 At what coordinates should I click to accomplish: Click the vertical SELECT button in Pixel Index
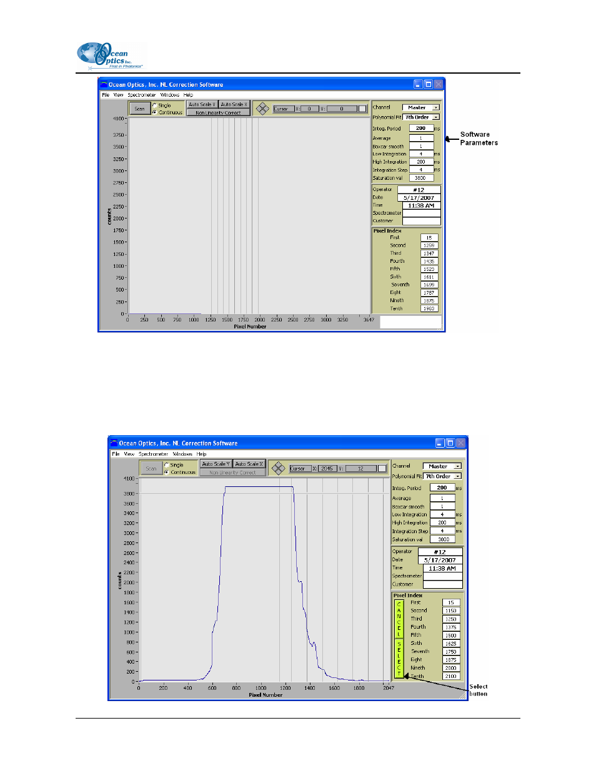point(399,658)
